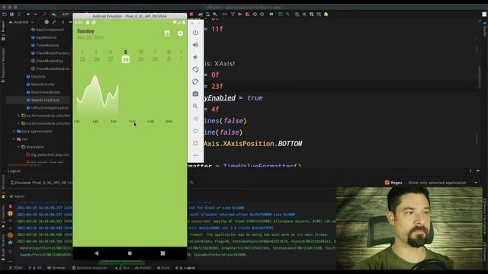Image resolution: width=488 pixels, height=274 pixels.
Task: Hide the Project panel with minus icon
Action: (70, 22)
